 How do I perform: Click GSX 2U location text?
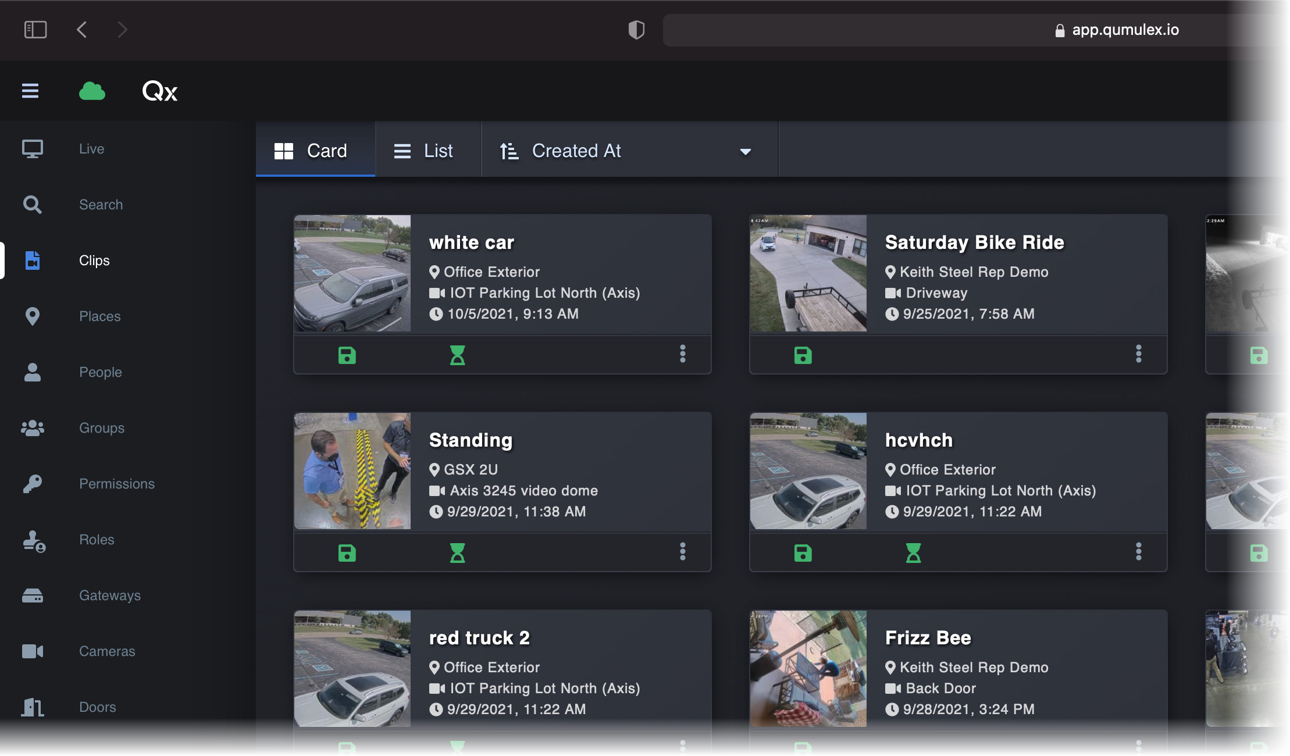pos(471,470)
